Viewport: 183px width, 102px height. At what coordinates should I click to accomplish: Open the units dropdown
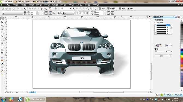73,13
